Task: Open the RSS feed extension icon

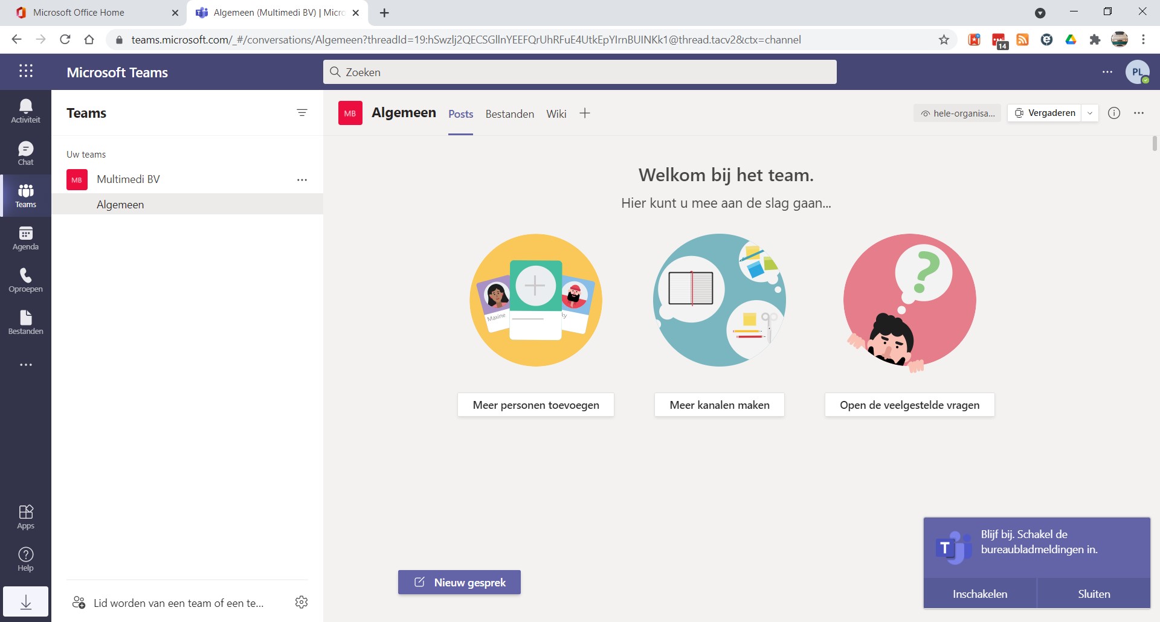Action: (1022, 40)
